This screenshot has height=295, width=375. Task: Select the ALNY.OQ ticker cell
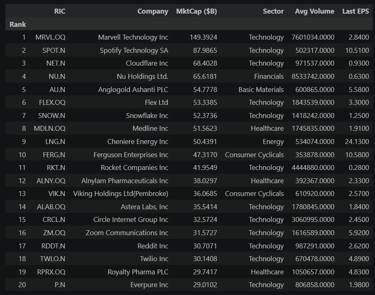pos(51,181)
